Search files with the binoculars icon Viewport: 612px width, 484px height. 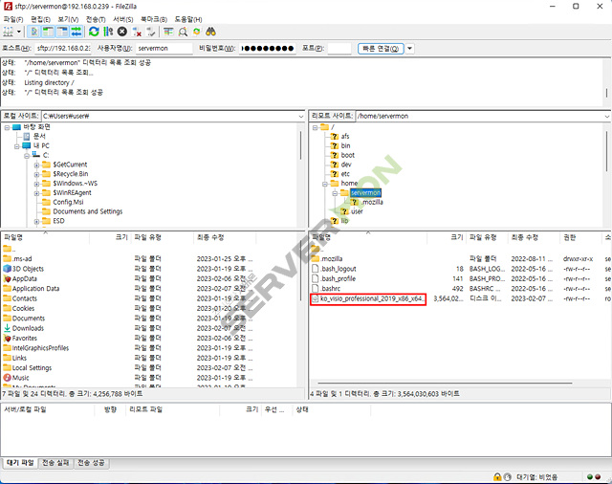pos(210,32)
